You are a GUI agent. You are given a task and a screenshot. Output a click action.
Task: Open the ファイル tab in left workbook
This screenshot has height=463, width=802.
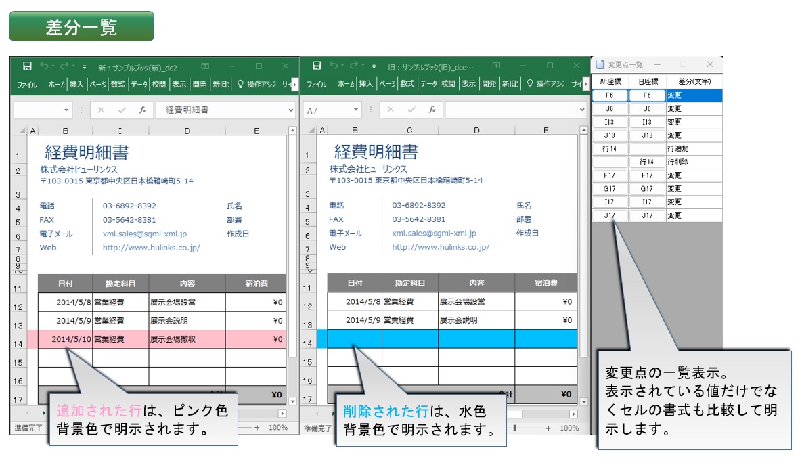pyautogui.click(x=27, y=85)
